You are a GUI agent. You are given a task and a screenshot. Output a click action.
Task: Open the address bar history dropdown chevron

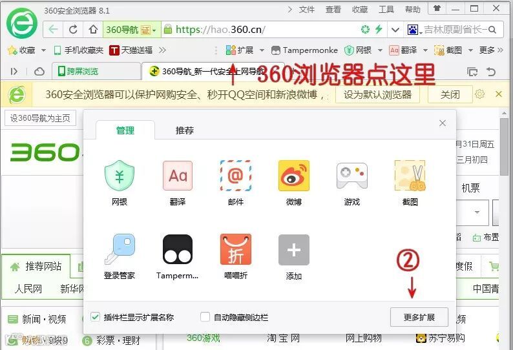click(395, 30)
